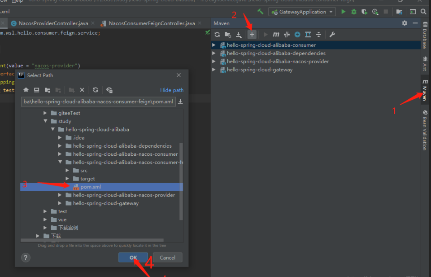Image resolution: width=431 pixels, height=277 pixels.
Task: Click horizontal scrollbar under path tree
Action: (92, 240)
